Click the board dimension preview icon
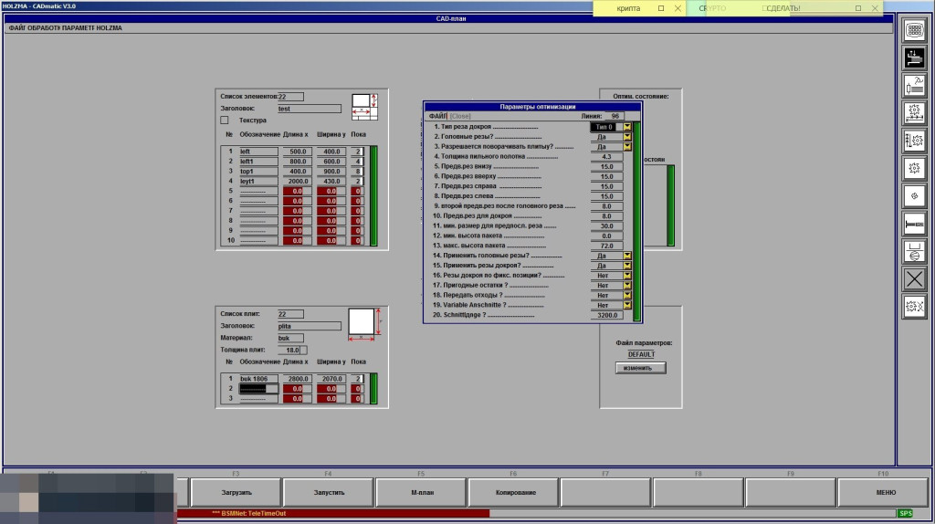Viewport: 935px width, 524px height. (x=363, y=323)
